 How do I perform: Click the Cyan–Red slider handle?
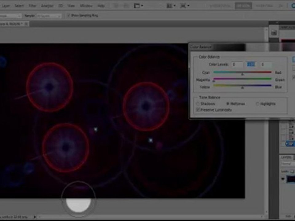242,74
